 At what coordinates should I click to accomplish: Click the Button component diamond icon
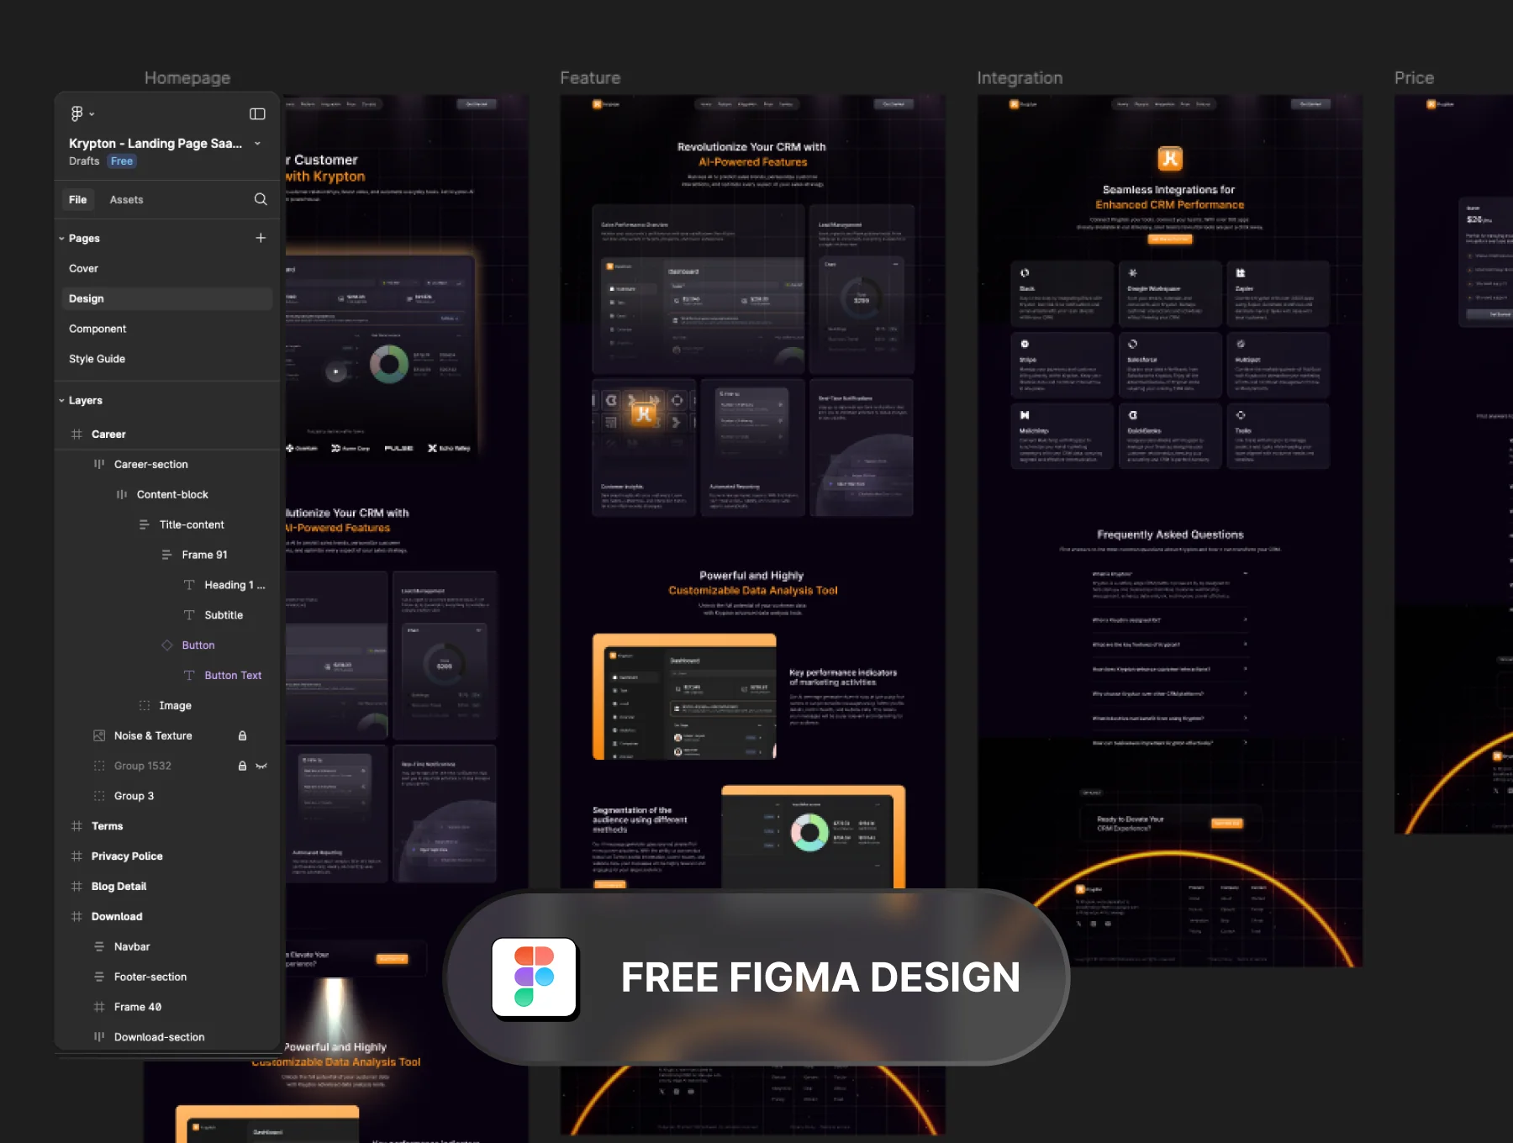166,645
